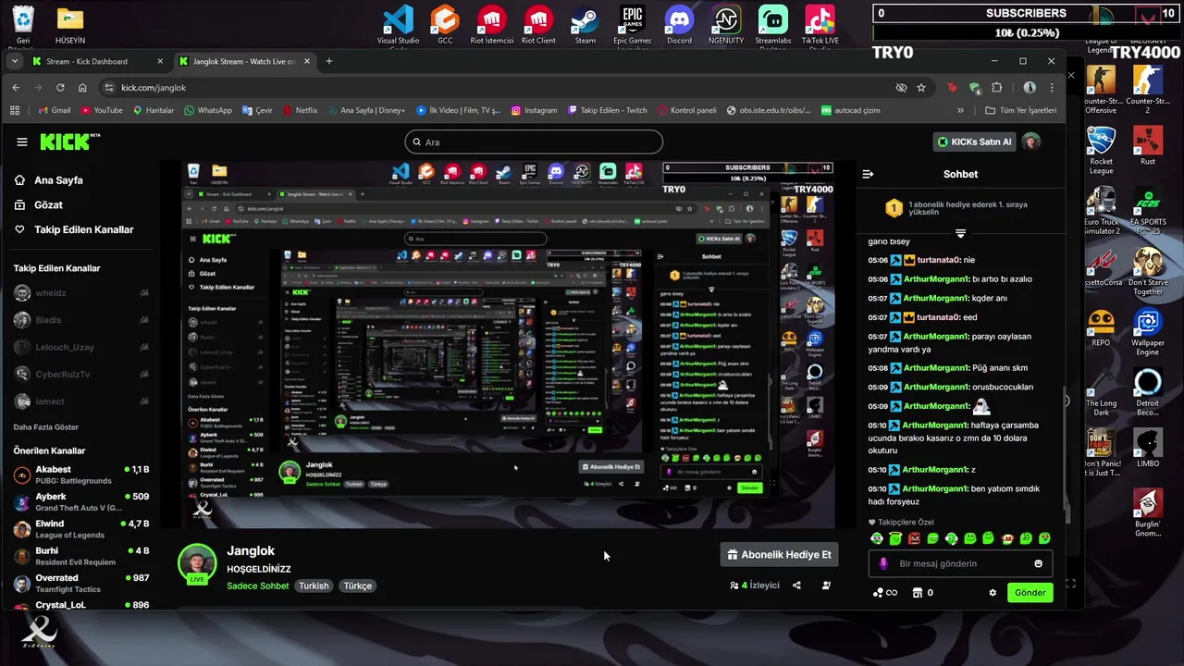The image size is (1184, 666).
Task: Focus the Ara search field
Action: coord(534,142)
